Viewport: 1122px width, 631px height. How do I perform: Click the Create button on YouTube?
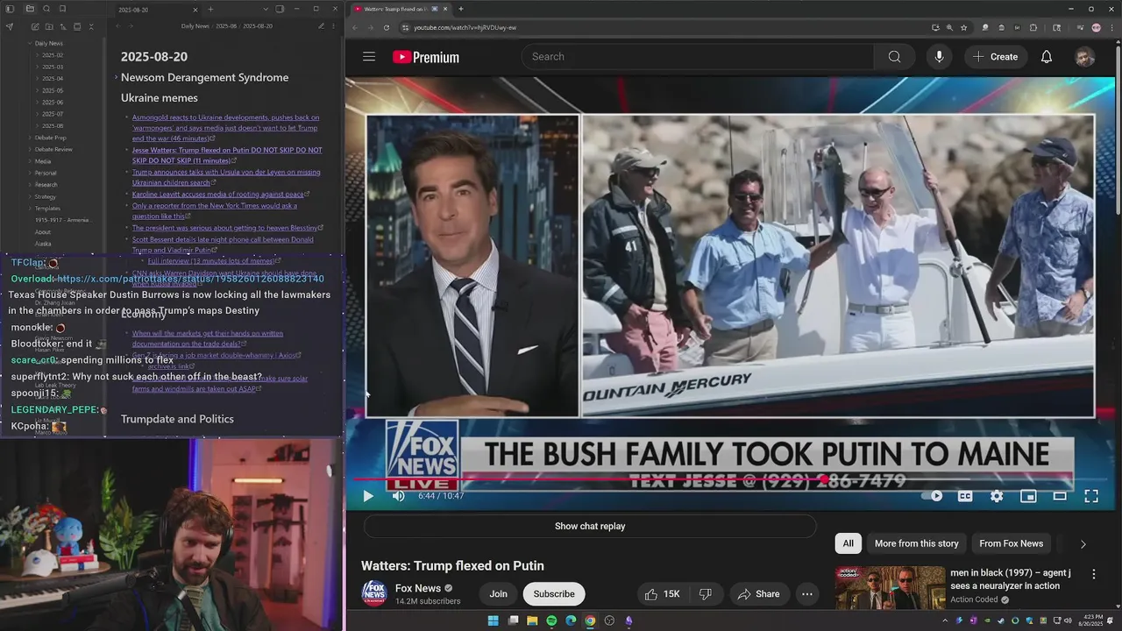(x=995, y=57)
